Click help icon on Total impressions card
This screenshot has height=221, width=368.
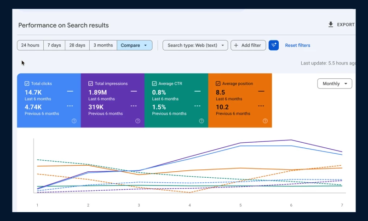point(138,121)
